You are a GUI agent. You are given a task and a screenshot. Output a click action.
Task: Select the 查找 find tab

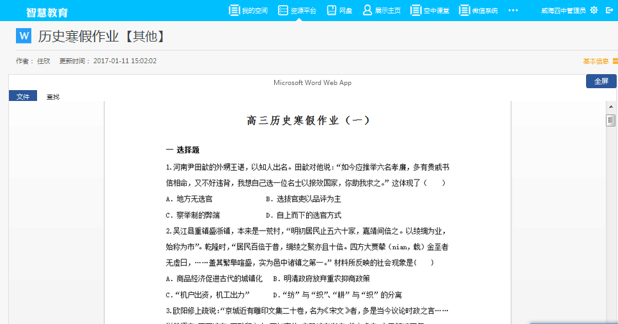tap(53, 96)
